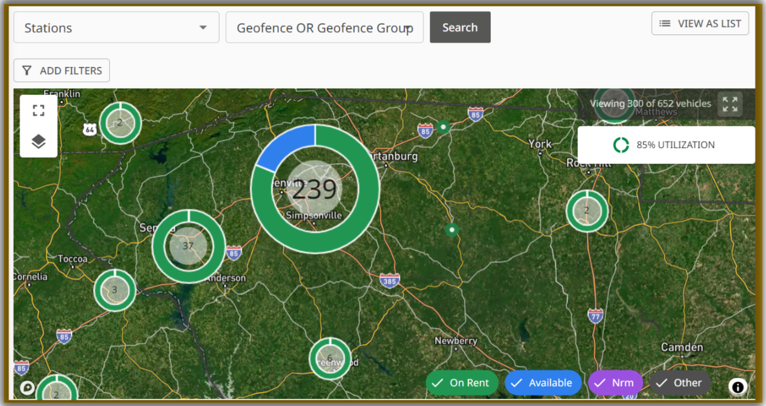Click the expand arrows icon beside vehicle count

(730, 104)
